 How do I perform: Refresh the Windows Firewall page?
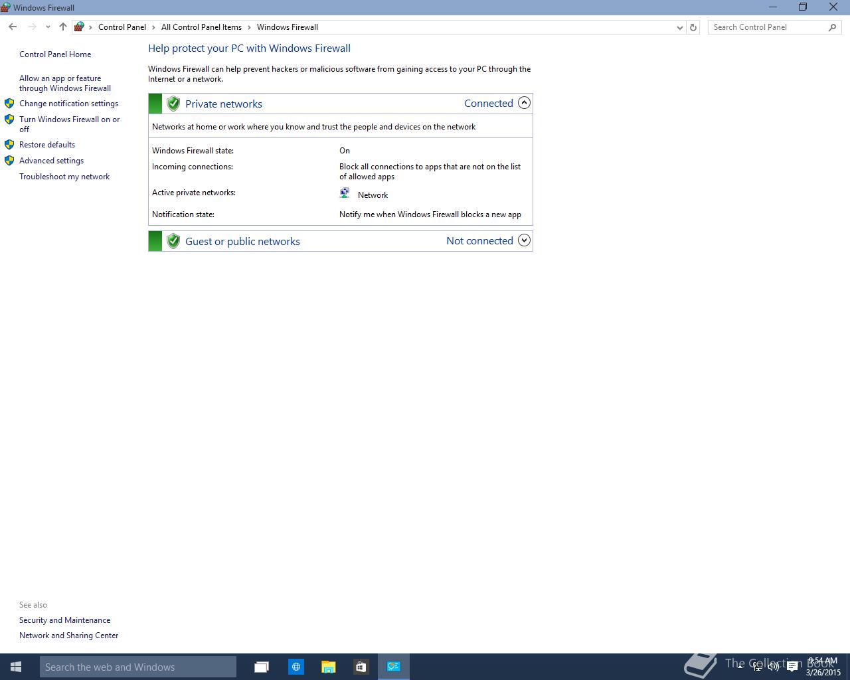[x=693, y=27]
